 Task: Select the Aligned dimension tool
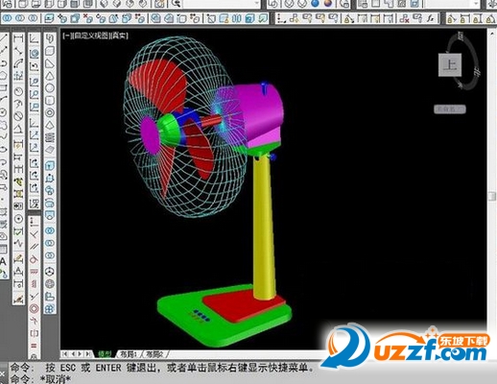point(18,51)
